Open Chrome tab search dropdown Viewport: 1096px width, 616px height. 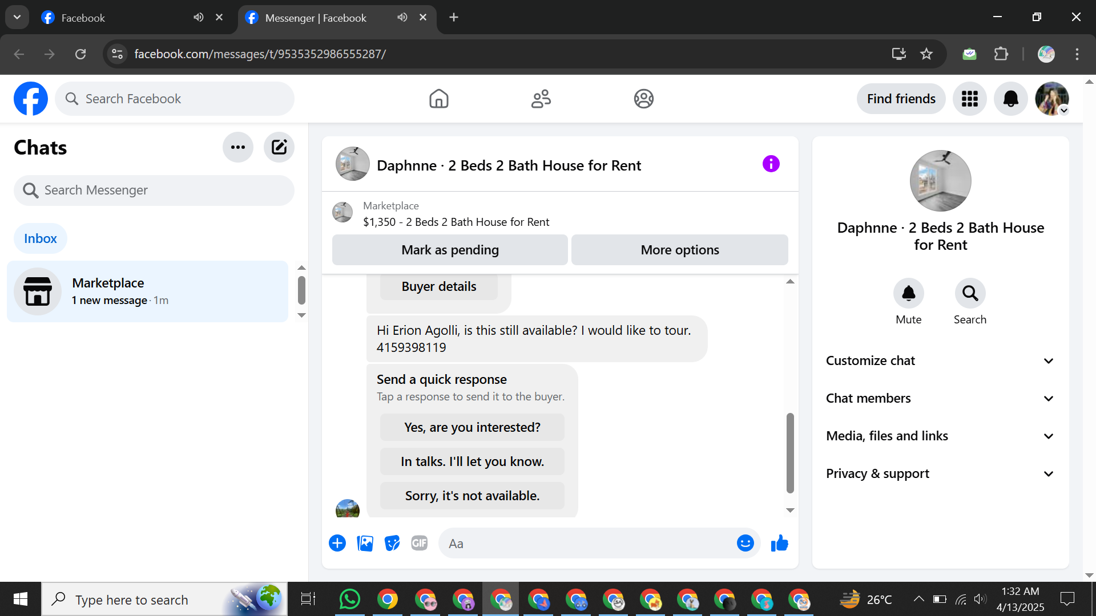17,17
